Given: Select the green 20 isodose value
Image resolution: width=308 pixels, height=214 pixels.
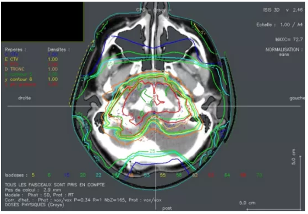Looking at the screenshot, I should click(82, 175).
